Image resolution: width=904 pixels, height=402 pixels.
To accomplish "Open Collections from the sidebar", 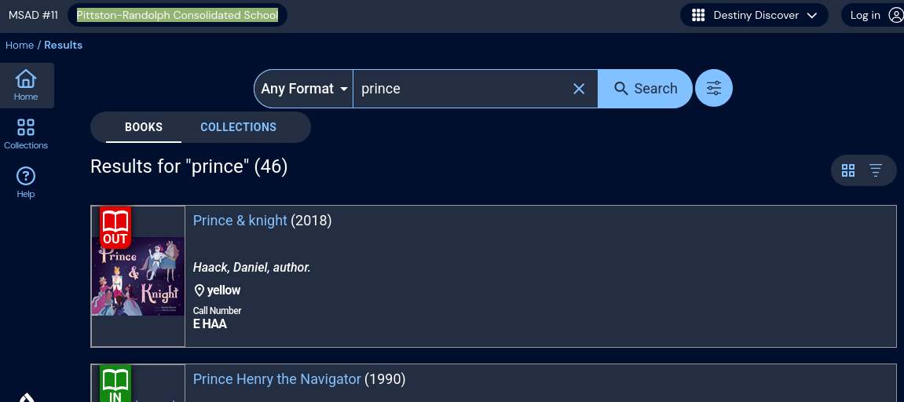I will (26, 133).
